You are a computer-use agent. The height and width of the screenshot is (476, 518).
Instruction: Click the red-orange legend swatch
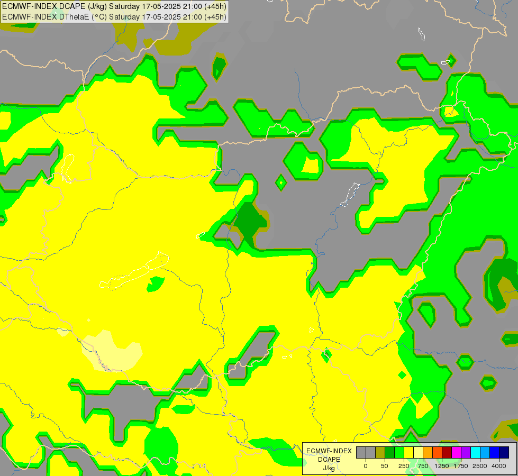click(438, 452)
